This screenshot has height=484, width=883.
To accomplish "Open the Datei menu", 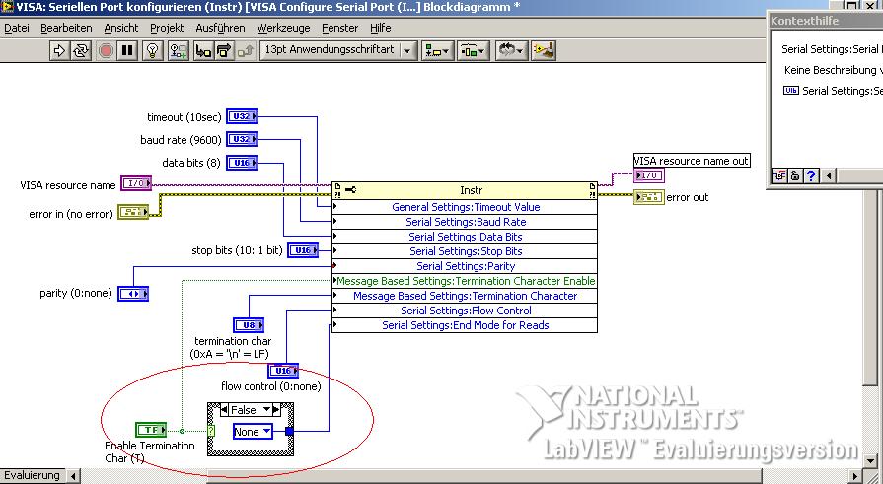I will click(17, 28).
